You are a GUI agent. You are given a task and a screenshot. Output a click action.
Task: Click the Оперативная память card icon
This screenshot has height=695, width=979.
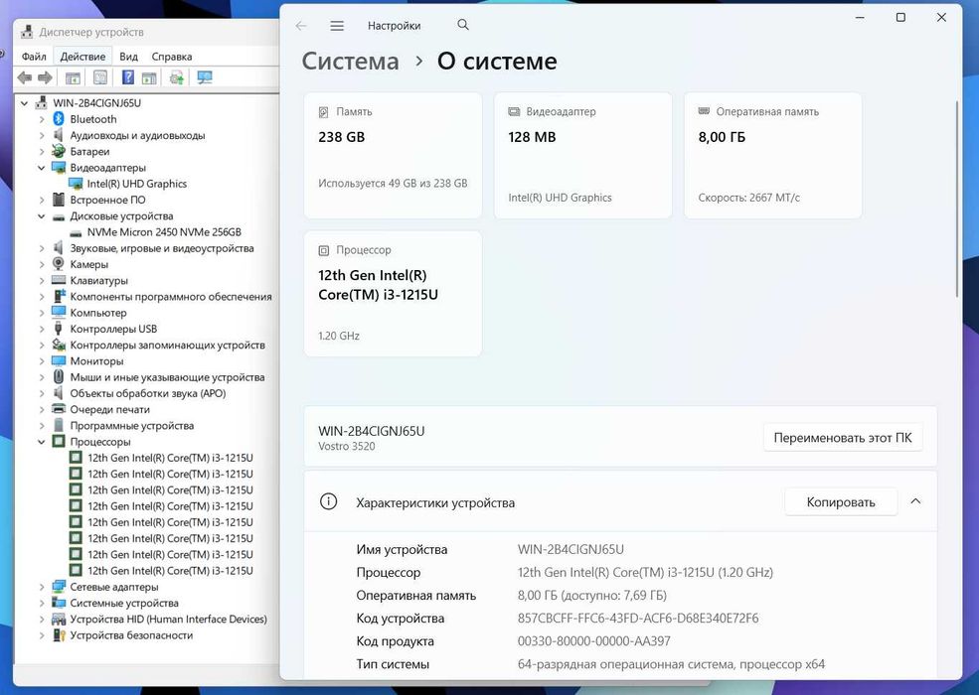click(x=704, y=111)
